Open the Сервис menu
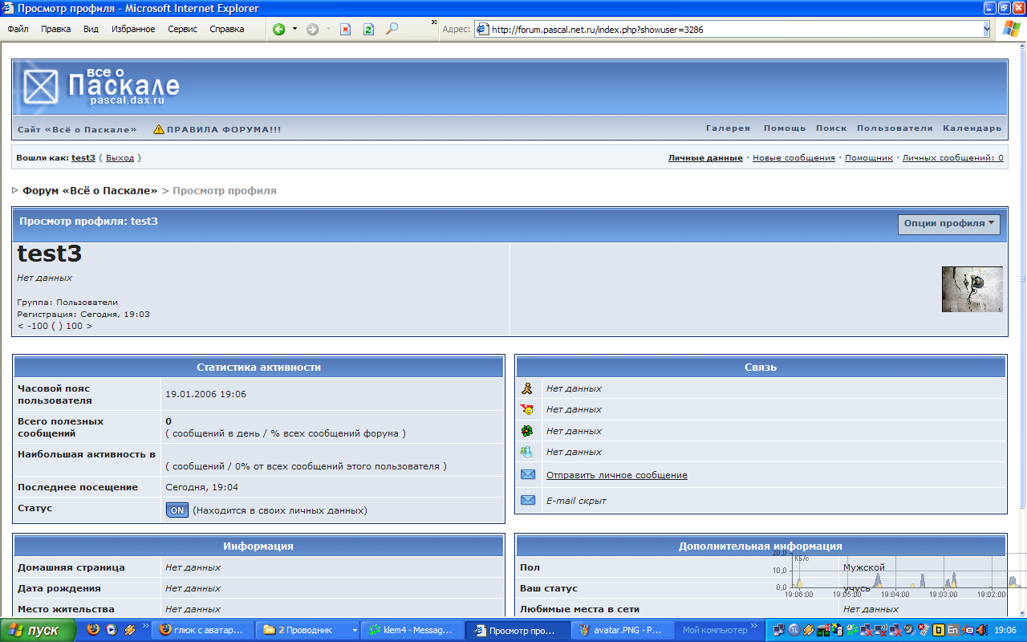The width and height of the screenshot is (1027, 642). (x=182, y=29)
